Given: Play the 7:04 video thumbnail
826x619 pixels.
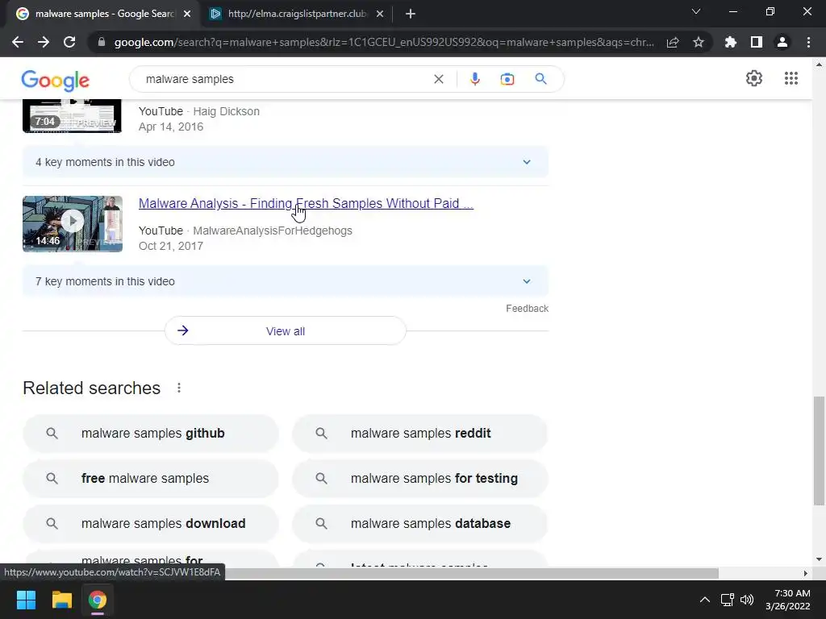Looking at the screenshot, I should (73, 116).
